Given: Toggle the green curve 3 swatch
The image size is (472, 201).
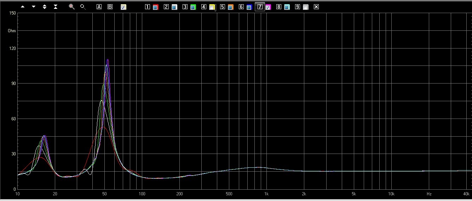Looking at the screenshot, I should click(x=193, y=7).
